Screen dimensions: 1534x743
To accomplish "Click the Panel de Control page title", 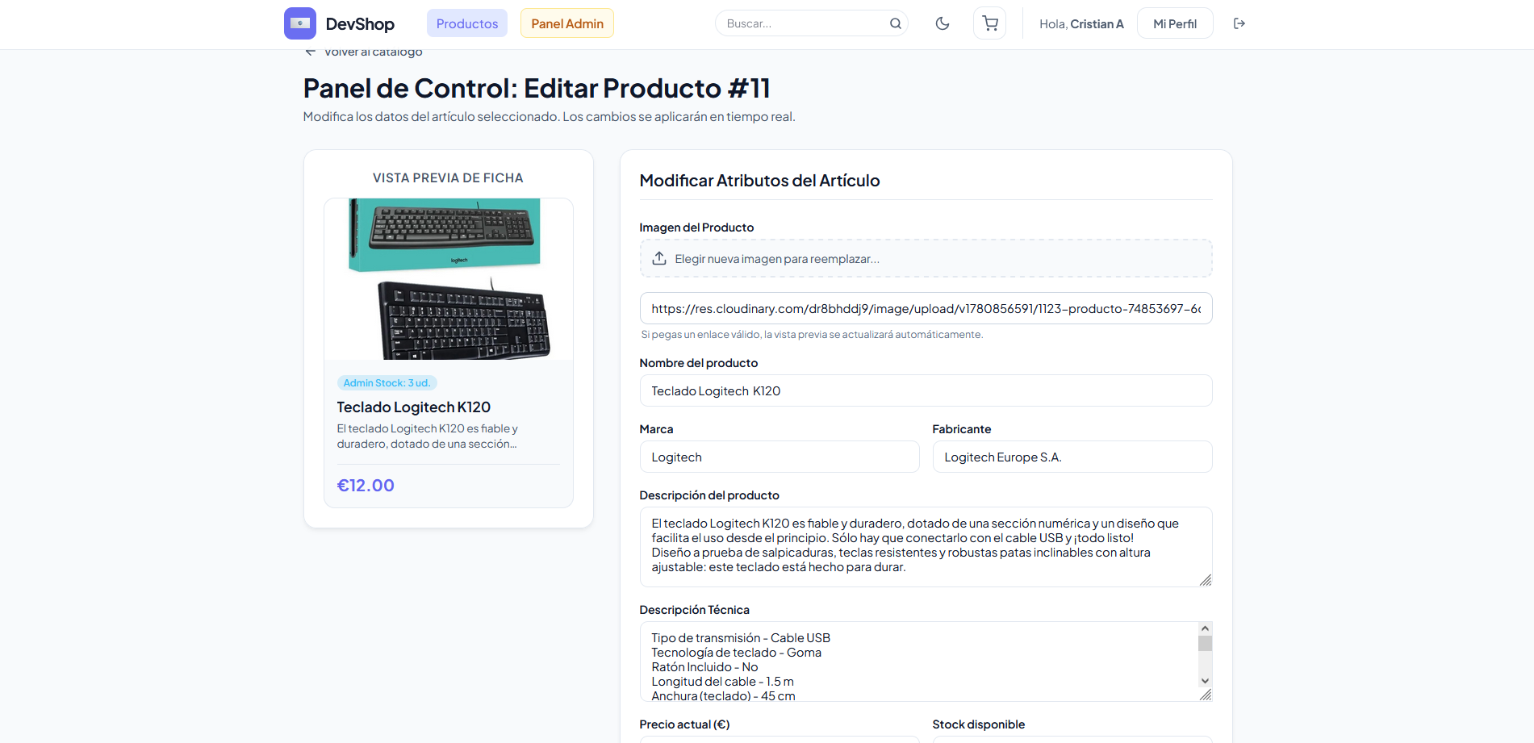I will (537, 88).
